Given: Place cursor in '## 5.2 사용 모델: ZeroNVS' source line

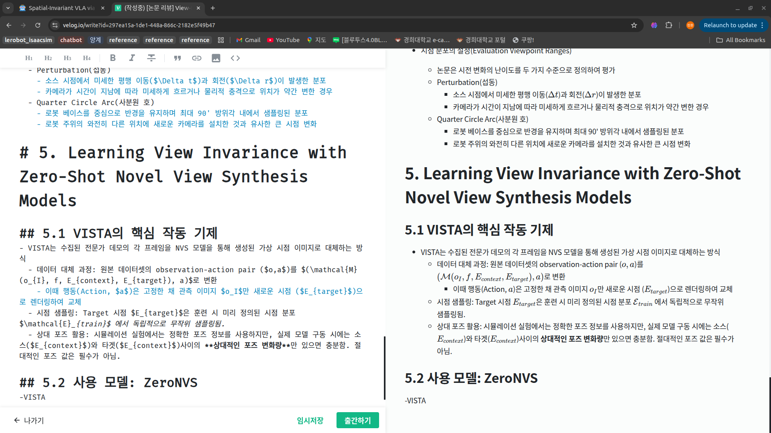Looking at the screenshot, I should pos(108,382).
